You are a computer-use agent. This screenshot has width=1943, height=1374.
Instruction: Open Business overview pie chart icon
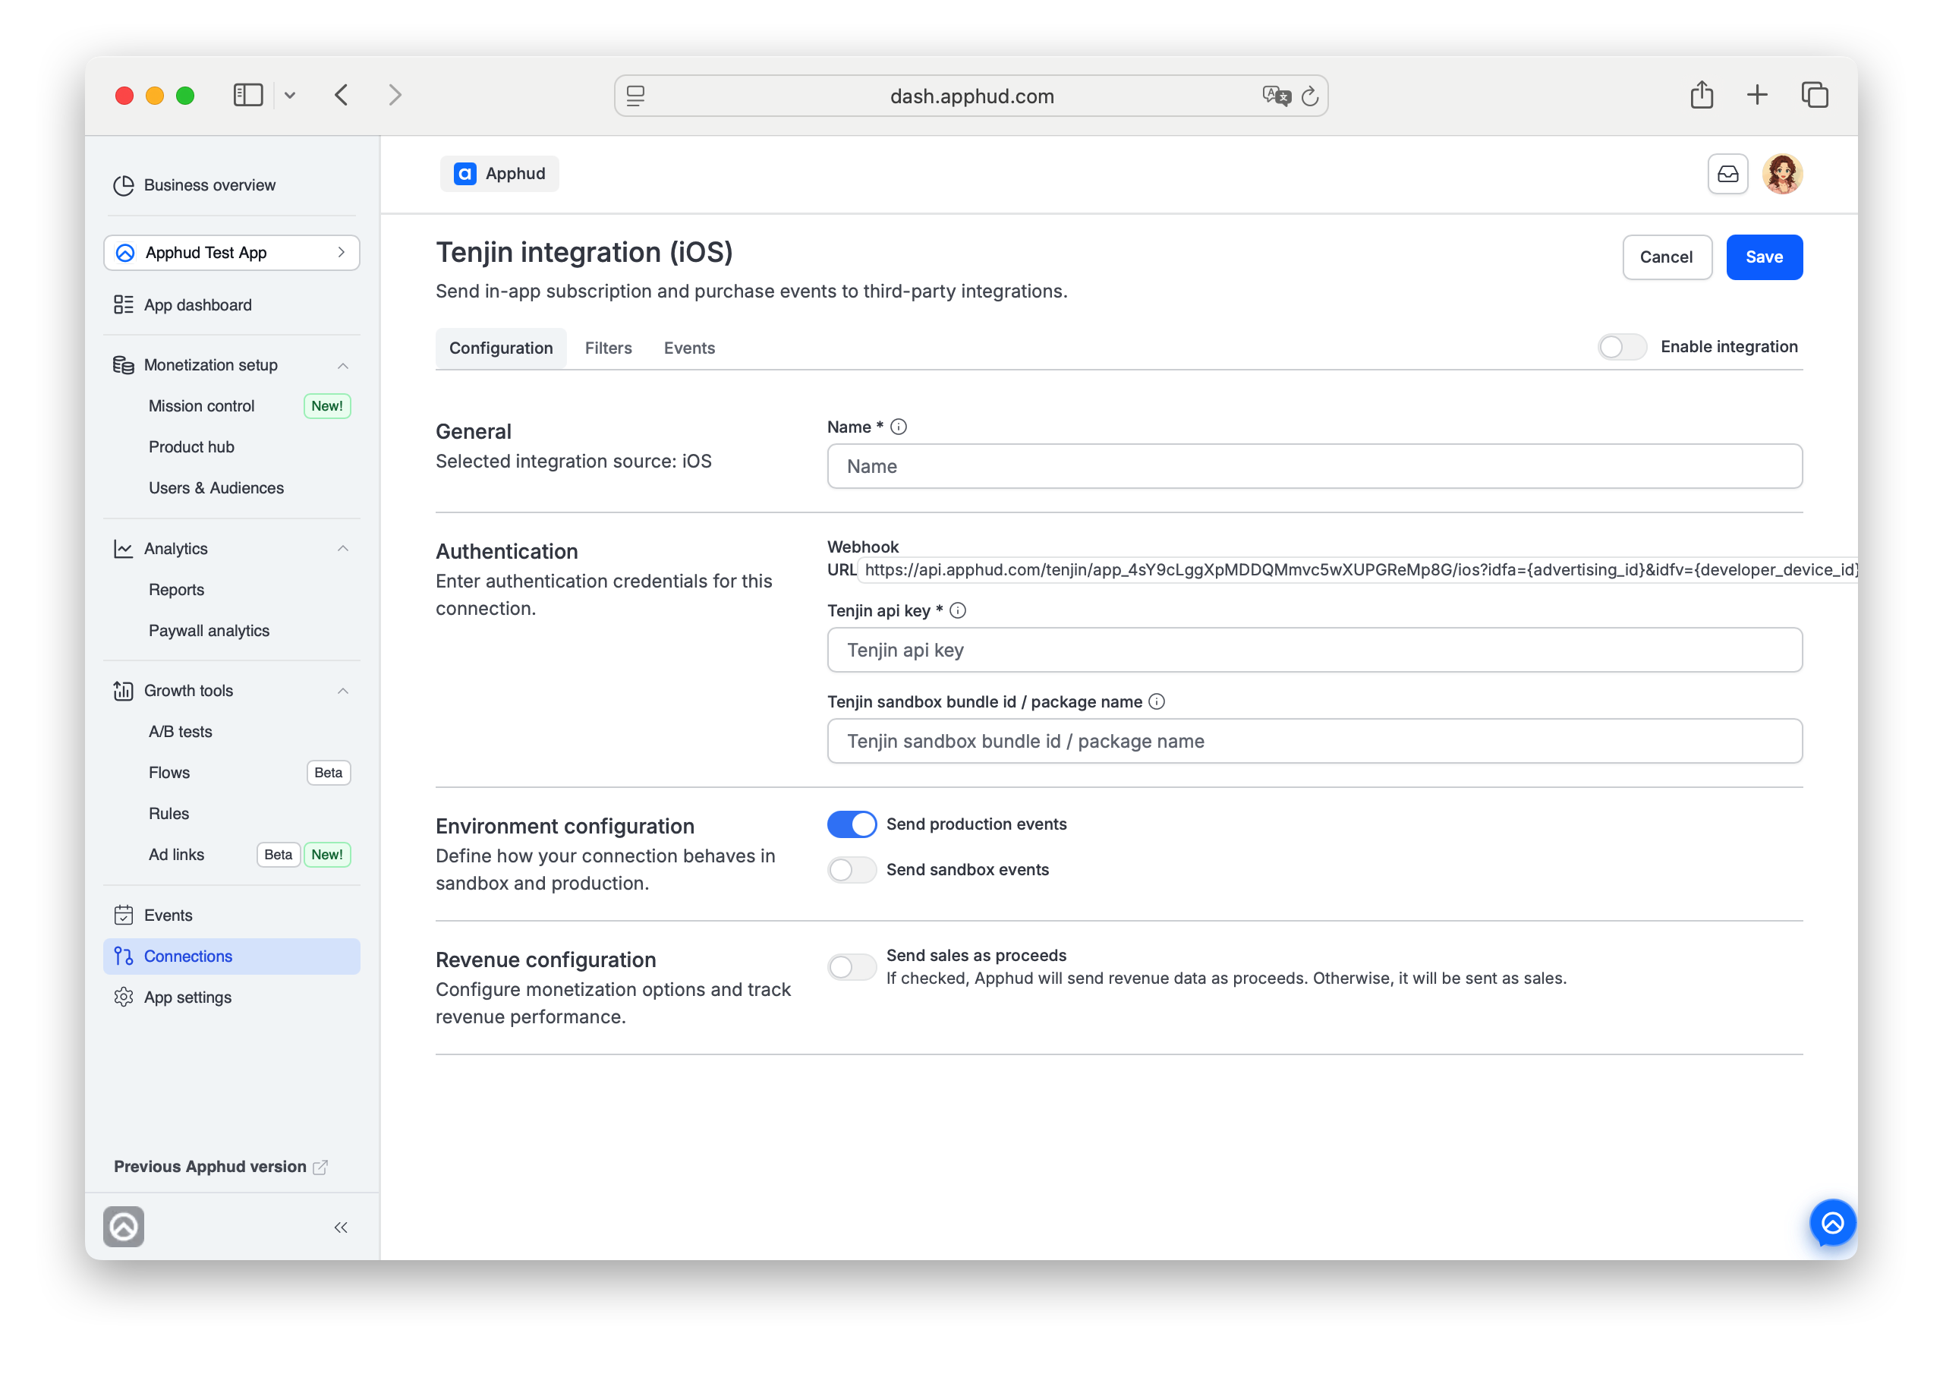[x=124, y=185]
